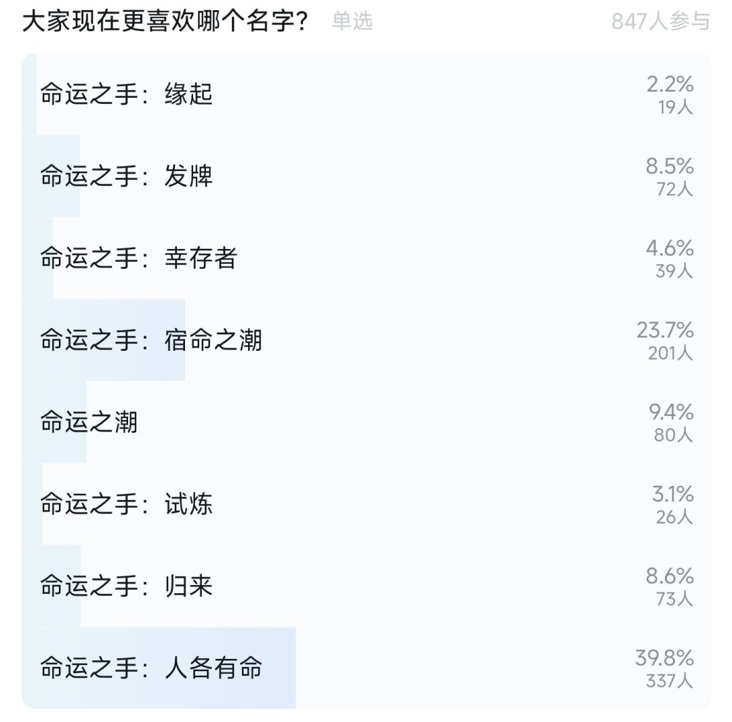
Task: Choose the option 命运之手：发牌
Action: (127, 176)
